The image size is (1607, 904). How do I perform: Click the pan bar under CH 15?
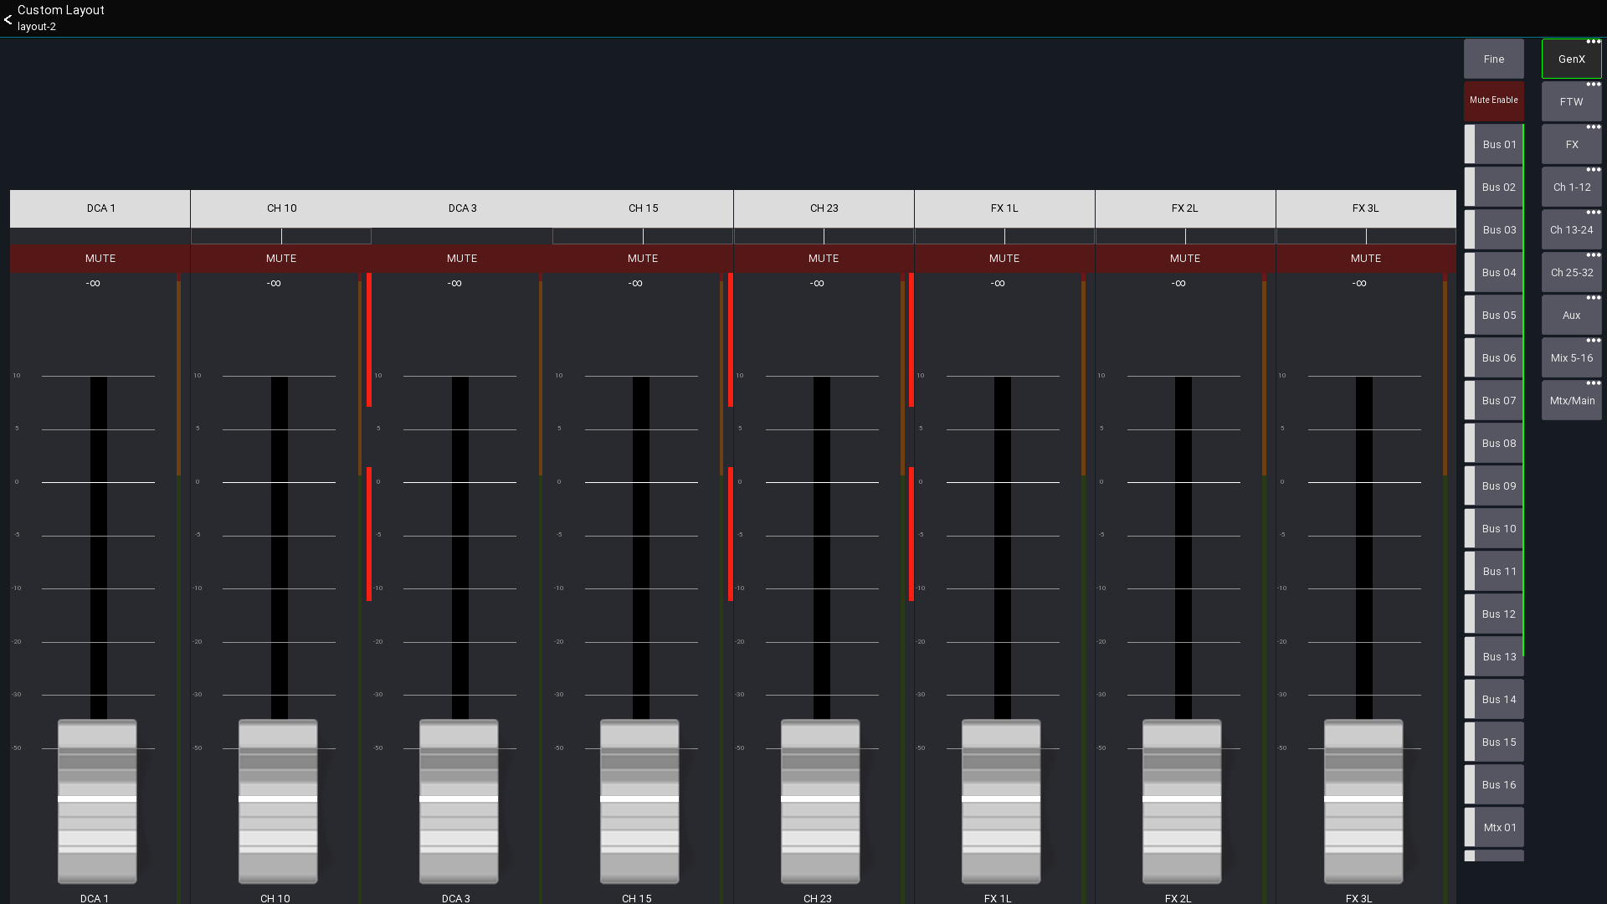click(x=642, y=237)
